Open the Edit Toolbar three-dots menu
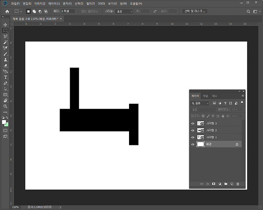This screenshot has width=263, height=210. coord(5,112)
